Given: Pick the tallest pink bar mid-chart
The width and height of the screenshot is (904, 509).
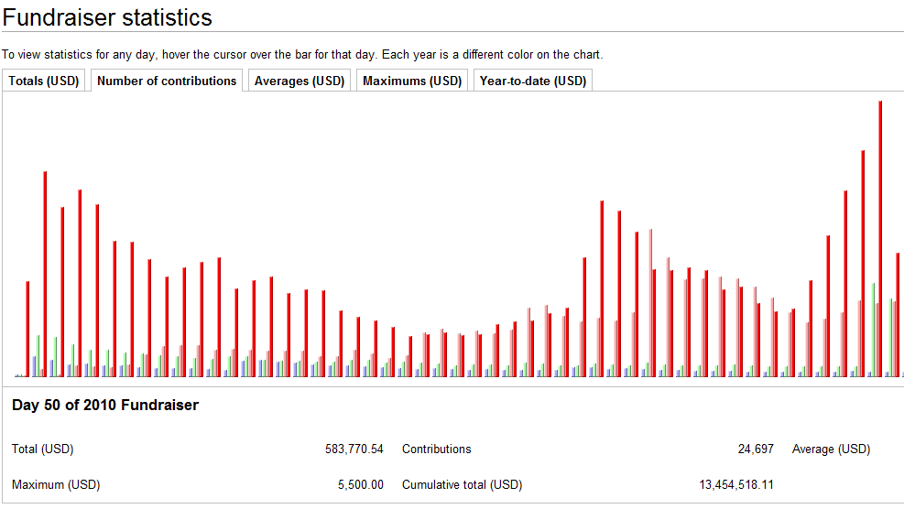Looking at the screenshot, I should tap(650, 302).
